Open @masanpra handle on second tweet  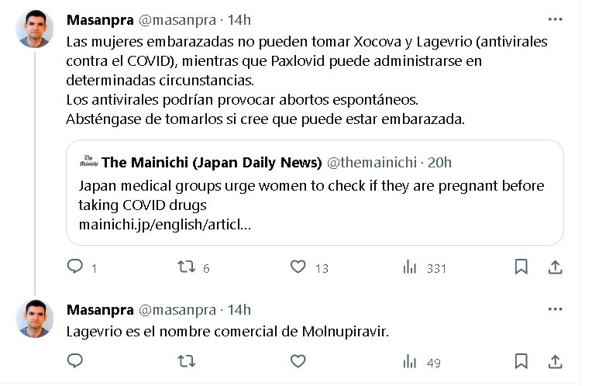(177, 310)
